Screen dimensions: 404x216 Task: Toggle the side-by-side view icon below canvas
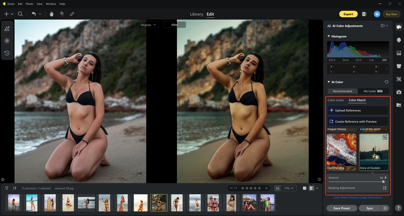click(x=320, y=179)
